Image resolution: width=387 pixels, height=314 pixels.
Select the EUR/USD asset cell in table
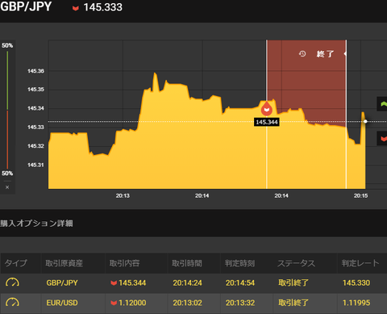62,303
